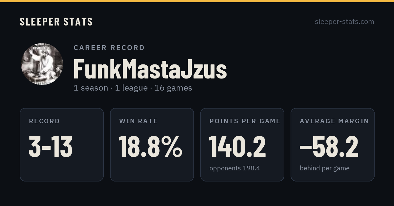Viewport: 394px width, 206px height.
Task: Click the RECORD card title label
Action: 44,121
